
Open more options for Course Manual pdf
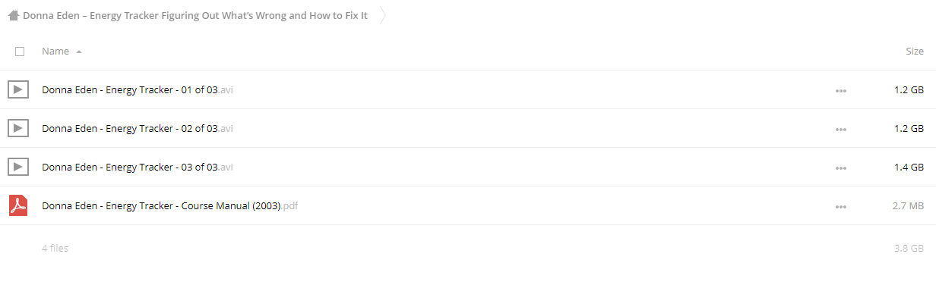click(840, 206)
